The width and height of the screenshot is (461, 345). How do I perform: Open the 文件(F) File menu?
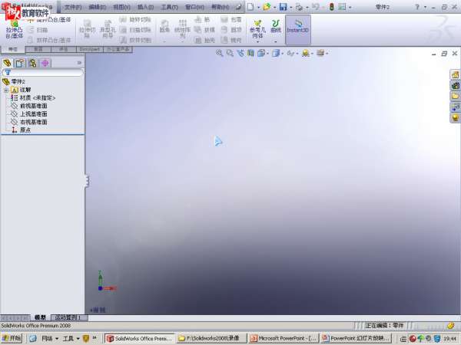73,7
